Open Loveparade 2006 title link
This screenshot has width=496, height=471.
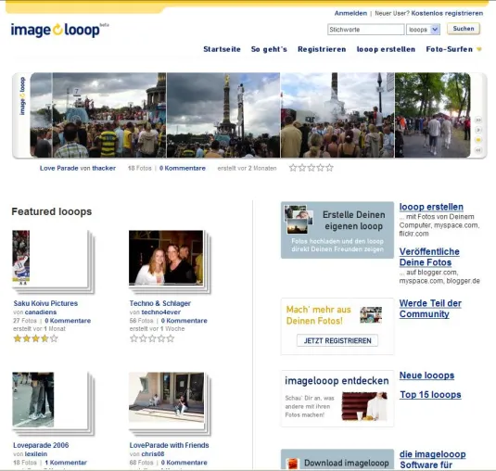41,445
